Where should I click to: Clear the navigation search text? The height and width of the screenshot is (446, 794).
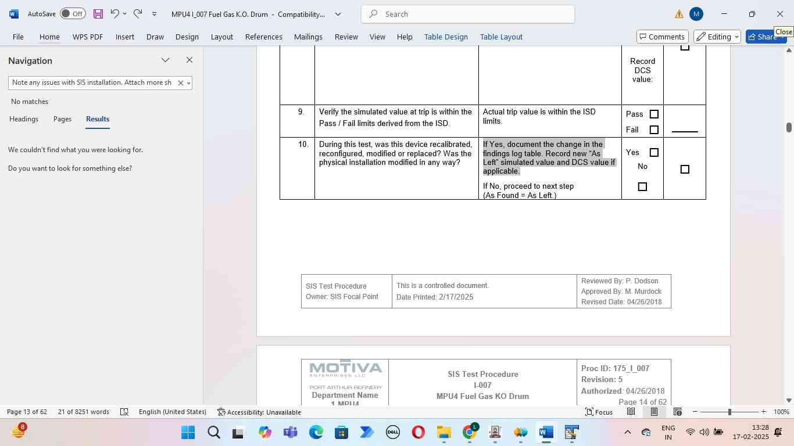[180, 83]
